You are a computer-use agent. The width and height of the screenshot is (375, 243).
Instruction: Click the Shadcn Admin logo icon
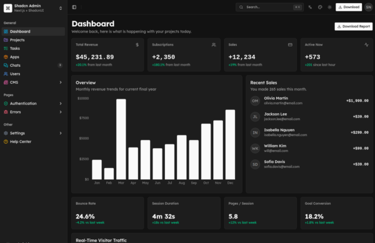[8, 8]
